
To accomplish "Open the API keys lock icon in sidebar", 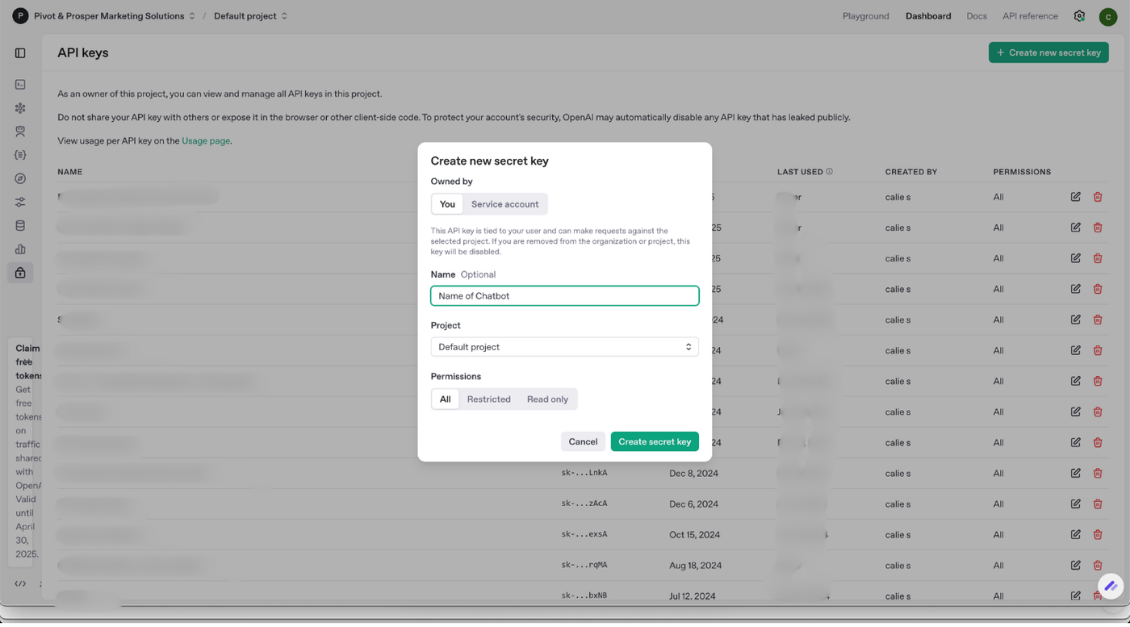I will click(20, 273).
